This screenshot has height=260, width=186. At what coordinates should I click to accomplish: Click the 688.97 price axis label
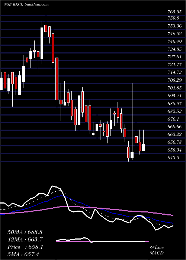(174, 103)
